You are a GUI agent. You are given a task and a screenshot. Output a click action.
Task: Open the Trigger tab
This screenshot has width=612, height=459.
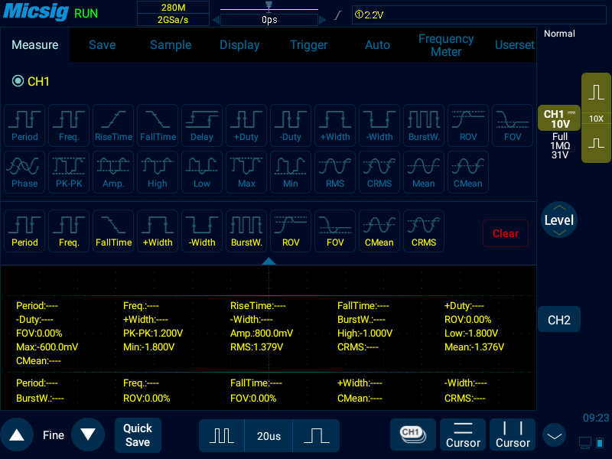(x=308, y=45)
